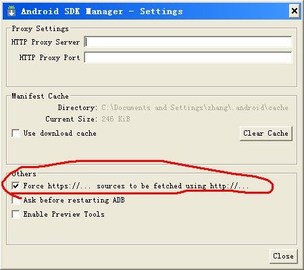Tick the Enable Preview Tools checkbox box

[x=16, y=214]
